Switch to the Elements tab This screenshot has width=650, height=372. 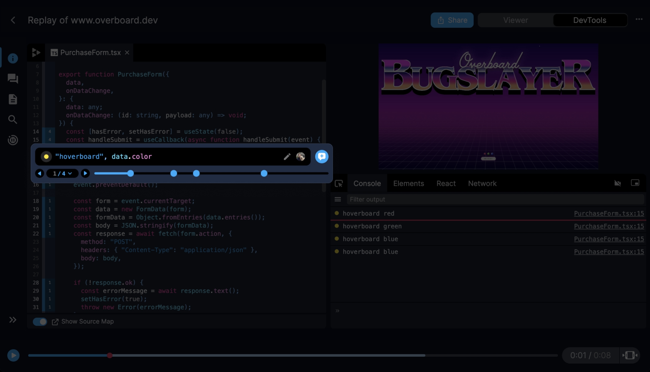(408, 184)
